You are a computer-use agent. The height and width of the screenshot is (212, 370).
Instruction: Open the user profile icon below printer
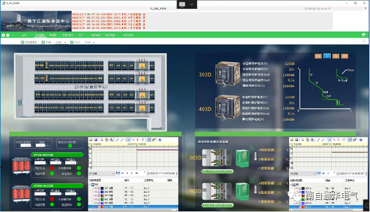coord(364,42)
